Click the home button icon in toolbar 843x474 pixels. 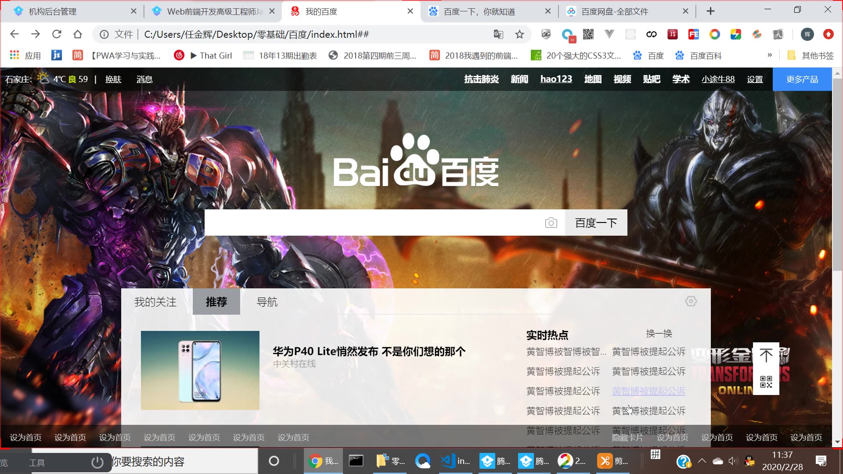(x=78, y=34)
